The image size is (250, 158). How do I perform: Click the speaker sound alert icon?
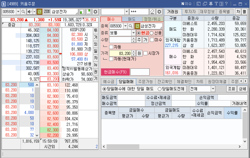(x=30, y=12)
